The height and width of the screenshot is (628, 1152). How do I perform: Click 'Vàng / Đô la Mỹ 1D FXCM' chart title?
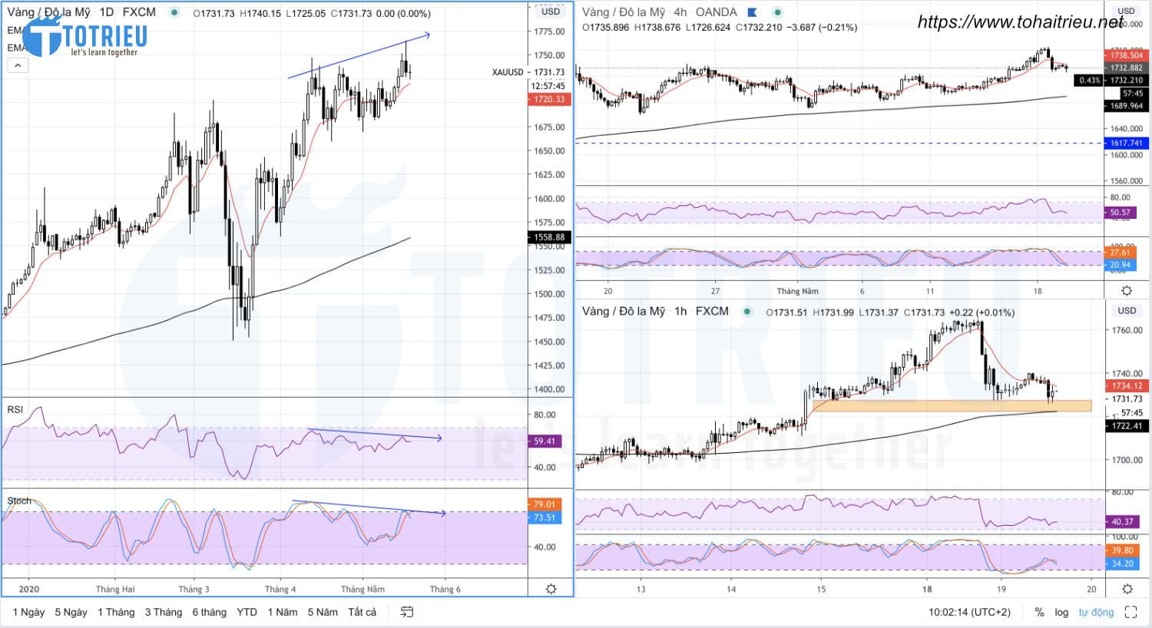[x=81, y=12]
